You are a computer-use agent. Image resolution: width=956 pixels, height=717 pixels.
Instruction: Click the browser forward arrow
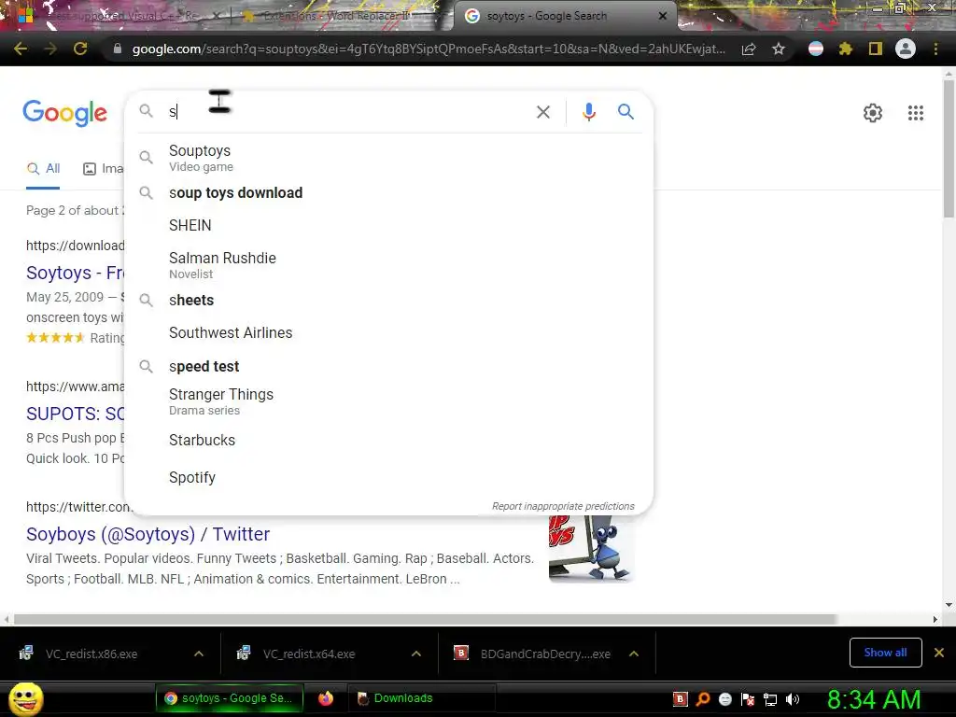click(x=50, y=49)
